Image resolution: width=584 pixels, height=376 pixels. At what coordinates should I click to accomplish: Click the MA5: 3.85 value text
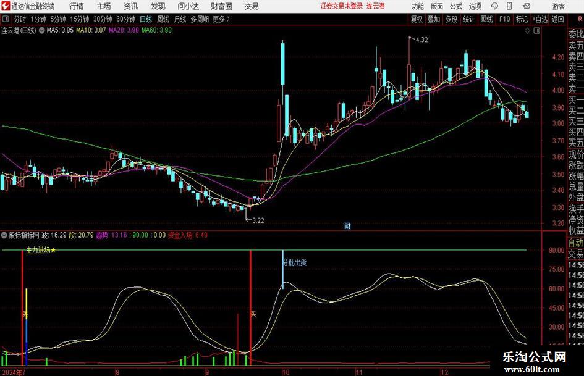60,30
